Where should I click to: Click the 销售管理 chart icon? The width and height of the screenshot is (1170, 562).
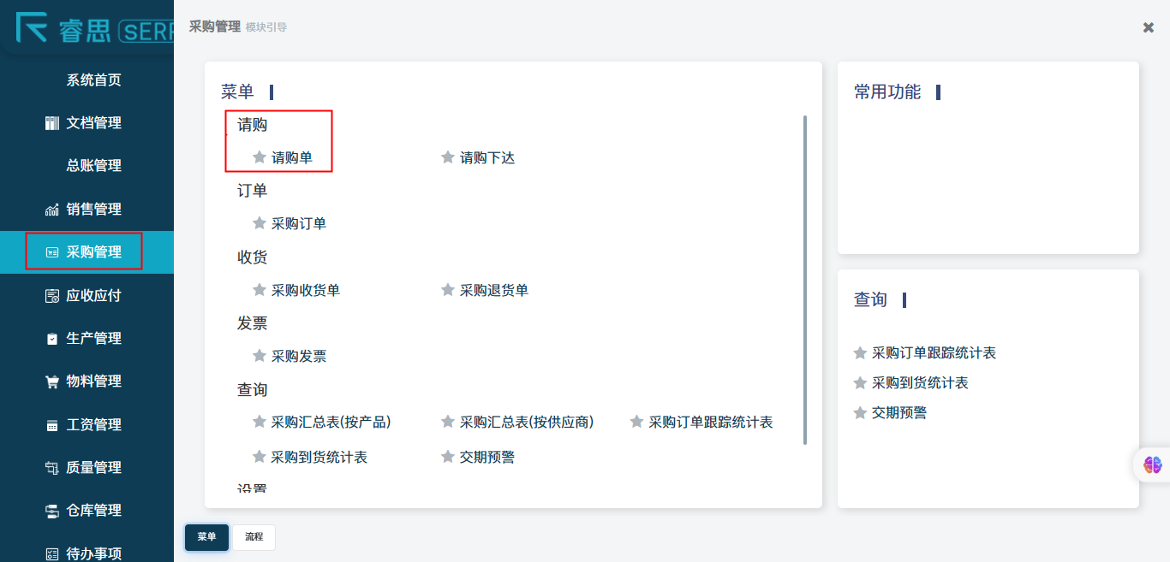(51, 210)
